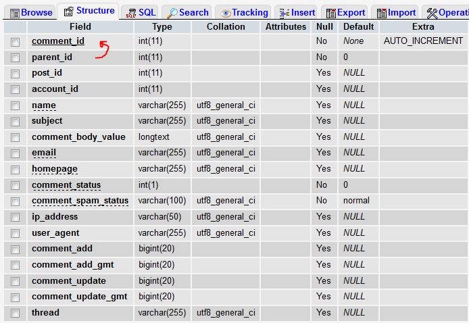
Task: Click the Search magnifier icon
Action: (172, 13)
